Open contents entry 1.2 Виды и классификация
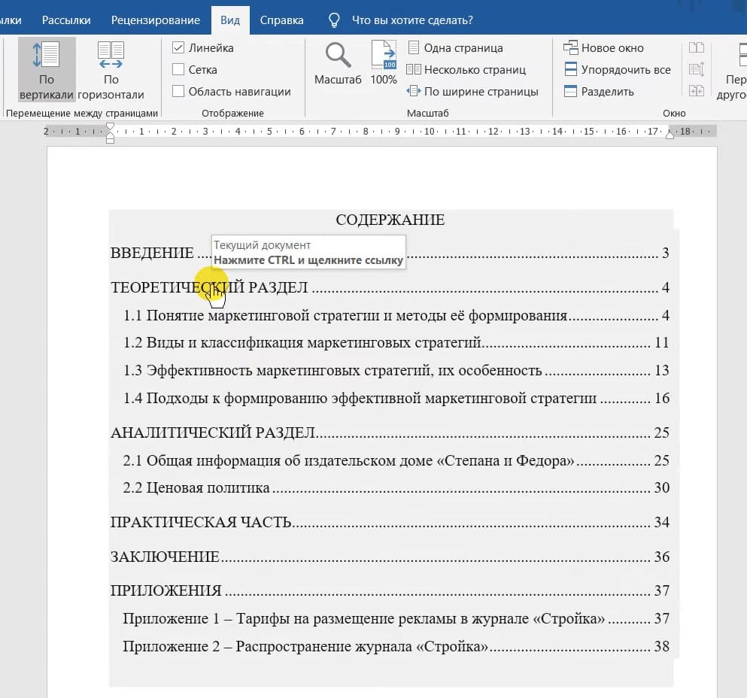Viewport: 747px width, 698px height. click(396, 342)
